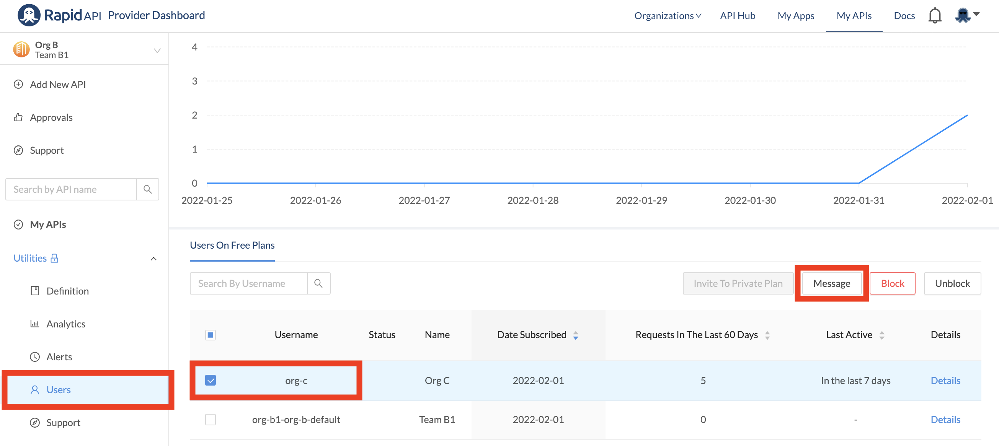Click the username search magnifier icon
Image resolution: width=999 pixels, height=446 pixels.
point(318,283)
